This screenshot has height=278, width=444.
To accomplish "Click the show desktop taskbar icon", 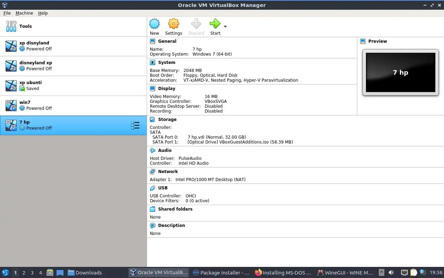I will 60,273.
